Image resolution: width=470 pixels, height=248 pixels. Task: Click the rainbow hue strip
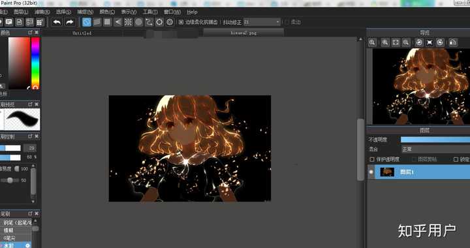tap(35, 63)
